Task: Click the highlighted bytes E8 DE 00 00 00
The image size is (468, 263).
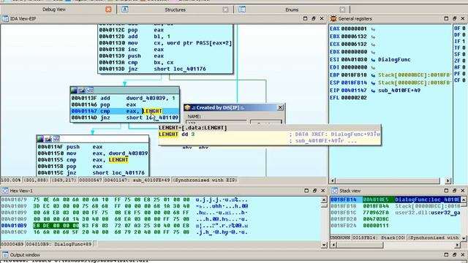Action: pos(56,226)
